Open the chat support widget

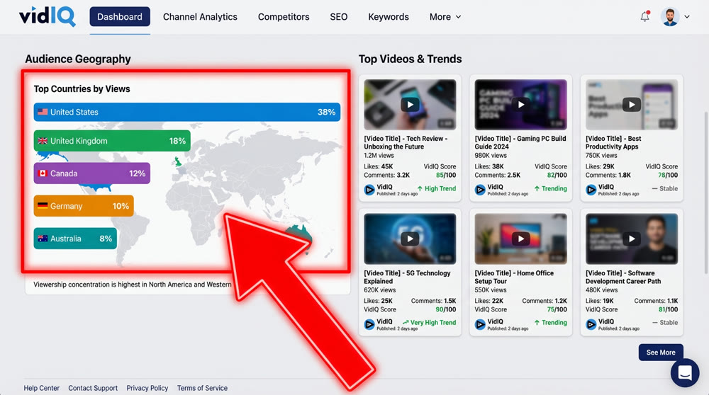(x=685, y=373)
